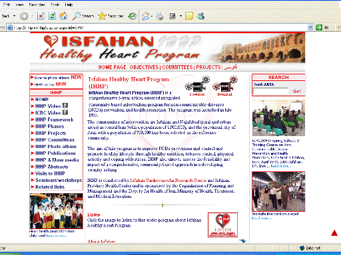Open the LISTEN audio program image
The height and width of the screenshot is (255, 341).
pyautogui.click(x=222, y=225)
